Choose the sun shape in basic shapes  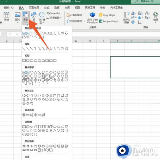59,80
